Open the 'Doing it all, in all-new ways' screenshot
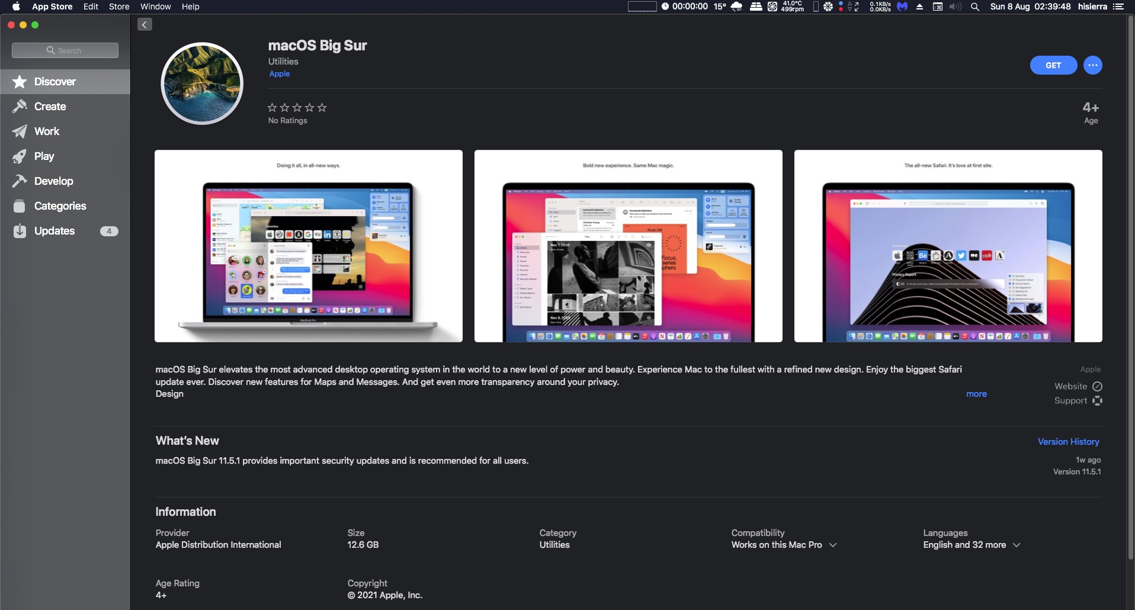The image size is (1135, 610). (309, 246)
